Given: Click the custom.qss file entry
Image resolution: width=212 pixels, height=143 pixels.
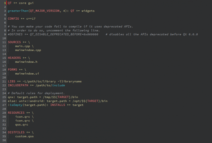Looking at the screenshot, I should tap(24, 136).
